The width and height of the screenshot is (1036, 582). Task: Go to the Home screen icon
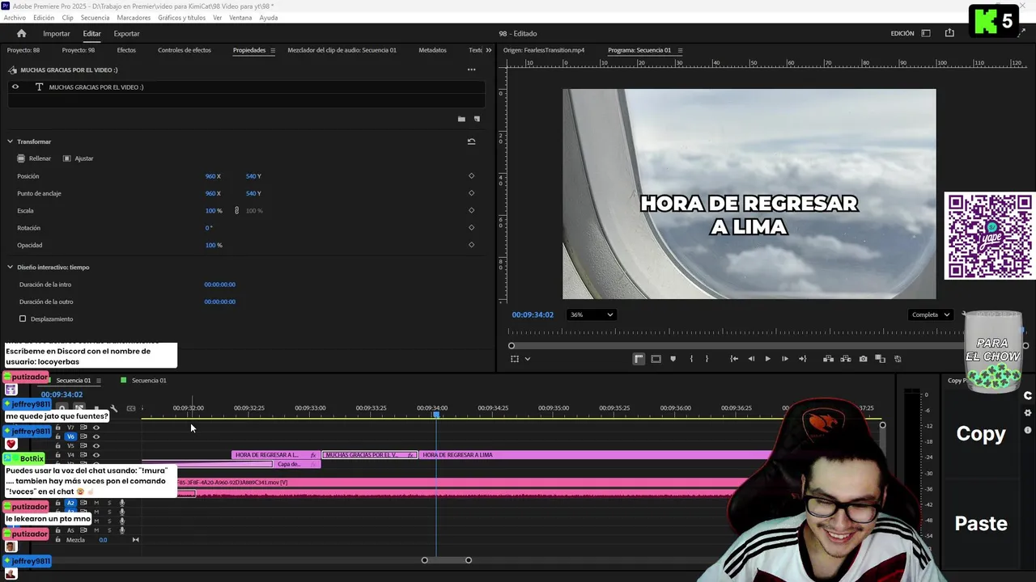click(21, 33)
